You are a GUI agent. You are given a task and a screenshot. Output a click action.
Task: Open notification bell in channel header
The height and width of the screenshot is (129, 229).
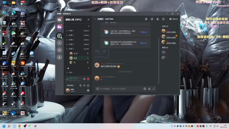coord(146,19)
